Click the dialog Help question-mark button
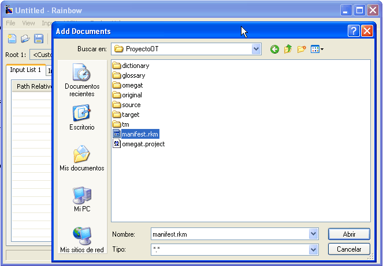383x266 pixels. click(x=354, y=31)
